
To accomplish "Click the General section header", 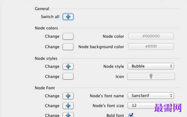I will pyautogui.click(x=42, y=9).
